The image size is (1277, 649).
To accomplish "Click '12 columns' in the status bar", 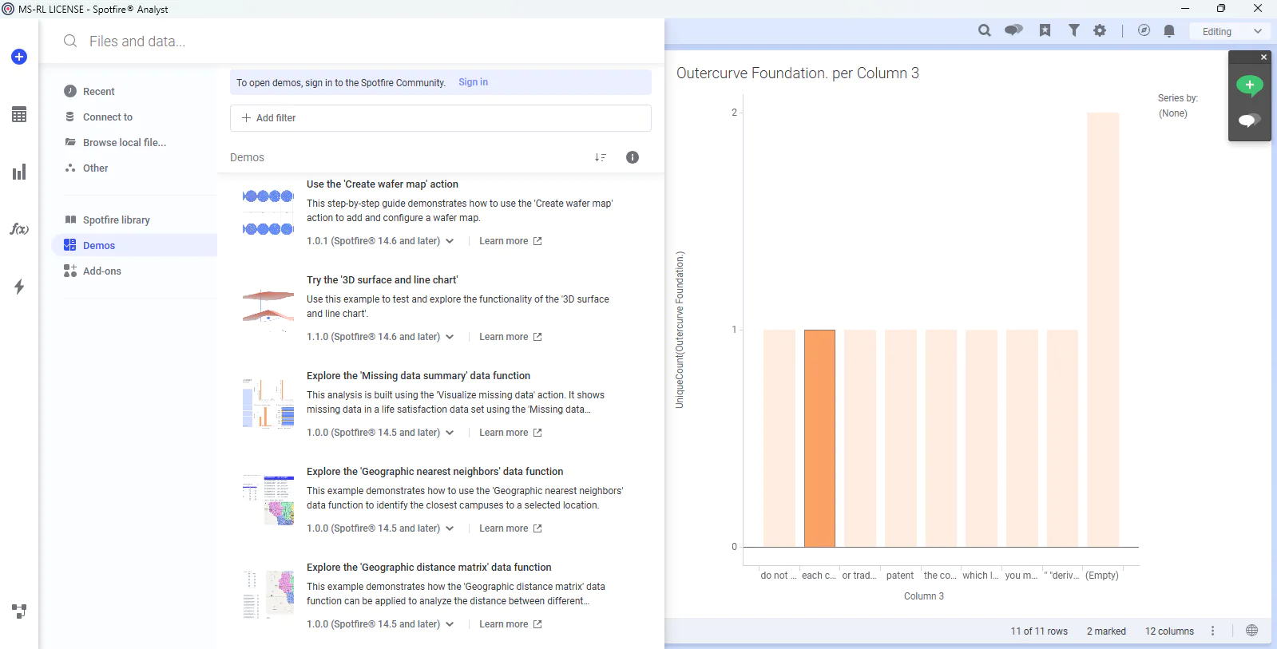I will tap(1169, 631).
